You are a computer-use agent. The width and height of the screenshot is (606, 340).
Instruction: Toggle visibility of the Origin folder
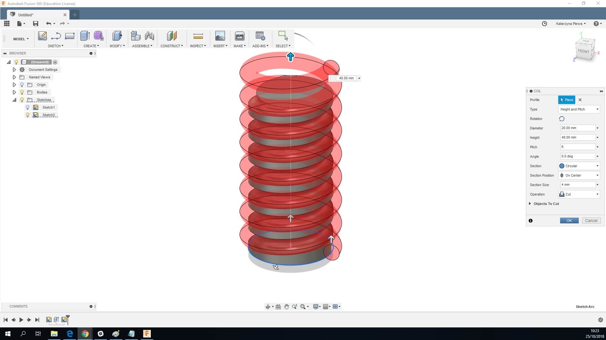pyautogui.click(x=22, y=85)
